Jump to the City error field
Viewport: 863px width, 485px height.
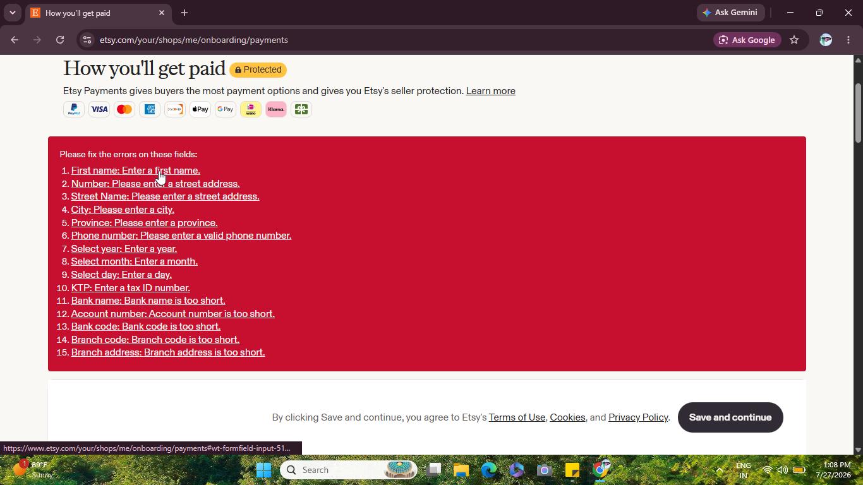pyautogui.click(x=123, y=210)
